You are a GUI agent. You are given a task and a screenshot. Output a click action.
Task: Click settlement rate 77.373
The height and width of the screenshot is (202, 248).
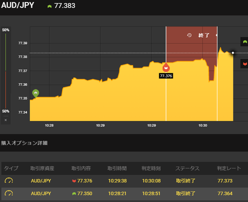coord(225,181)
